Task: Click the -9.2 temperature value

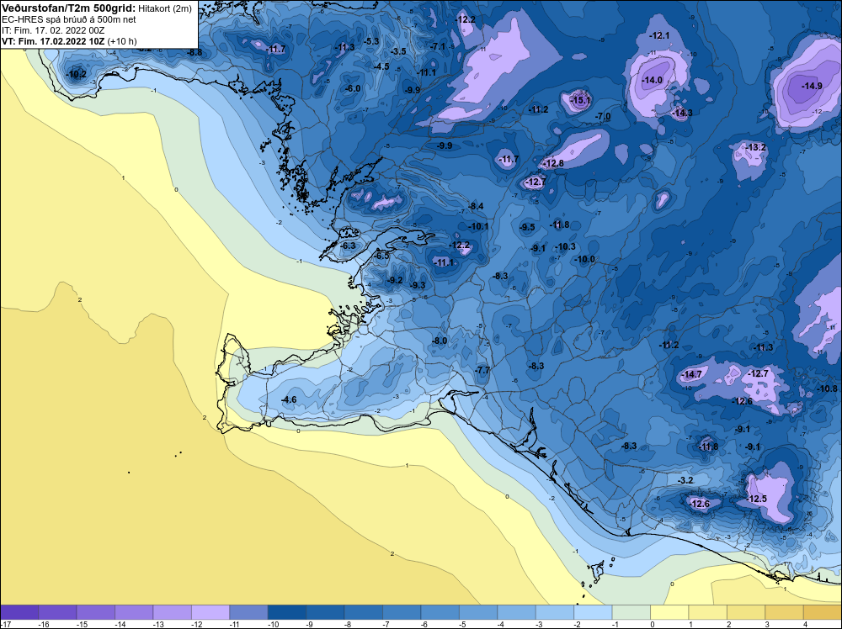Action: click(x=395, y=280)
